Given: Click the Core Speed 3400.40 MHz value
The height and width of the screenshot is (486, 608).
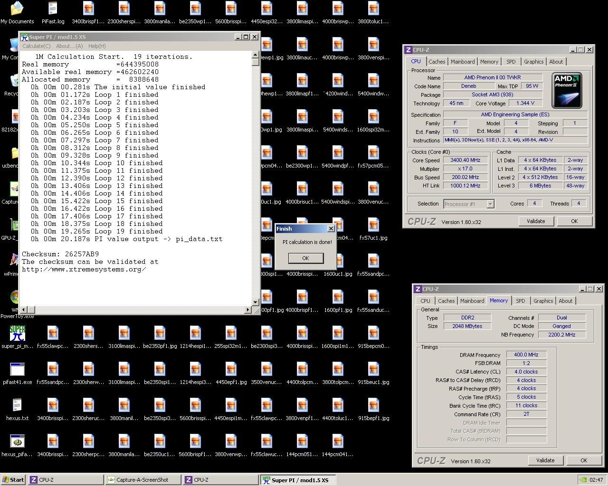Looking at the screenshot, I should 465,160.
